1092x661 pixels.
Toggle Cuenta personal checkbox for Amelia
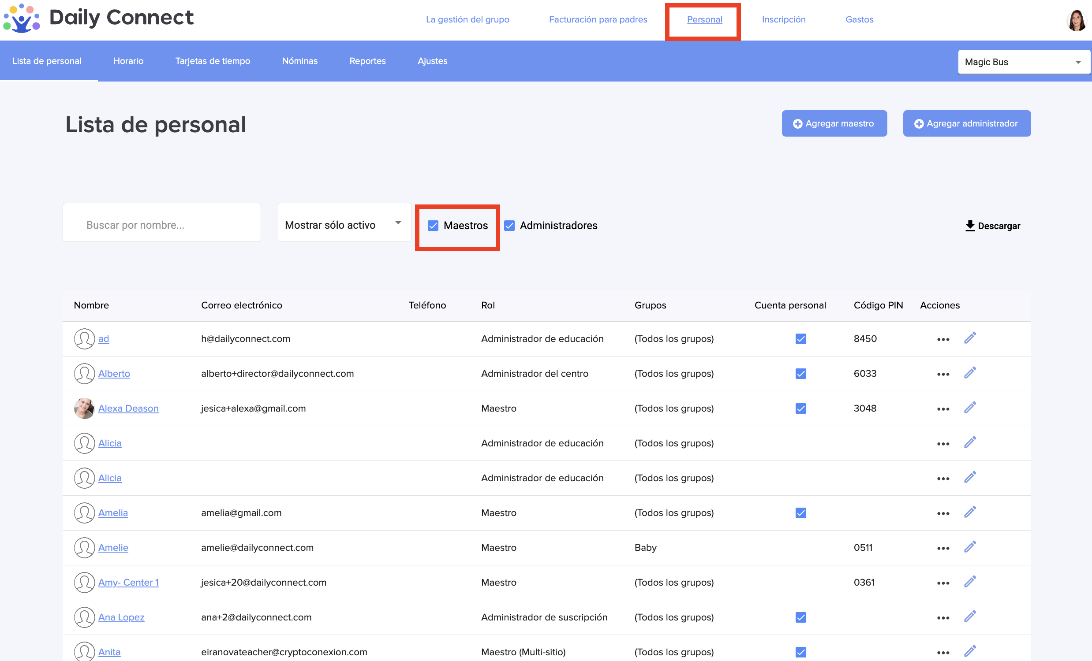800,512
